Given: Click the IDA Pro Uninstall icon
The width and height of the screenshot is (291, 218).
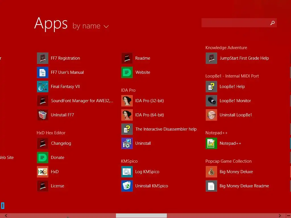Looking at the screenshot, I should pos(127,143).
